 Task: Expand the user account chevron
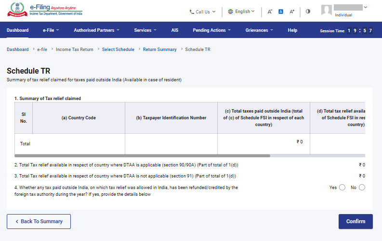pyautogui.click(x=366, y=7)
